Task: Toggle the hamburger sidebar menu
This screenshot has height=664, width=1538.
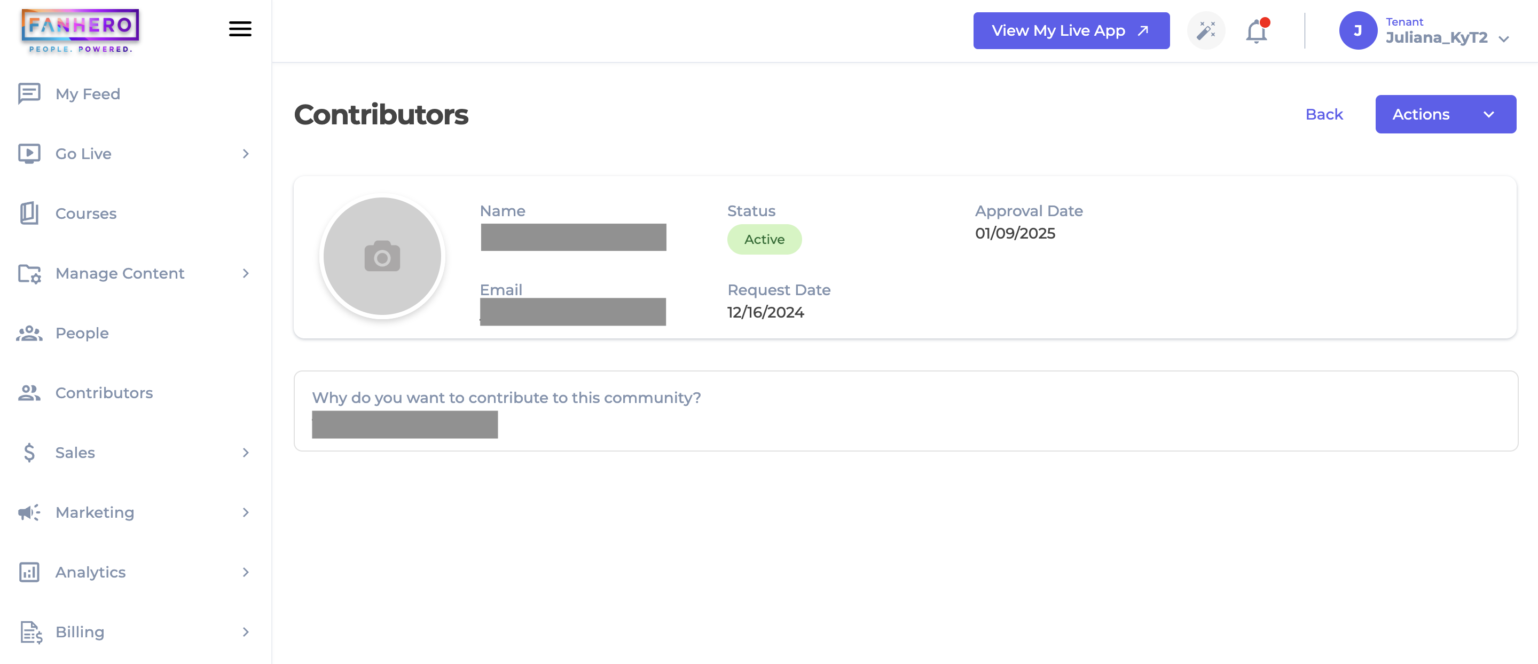Action: 240,29
